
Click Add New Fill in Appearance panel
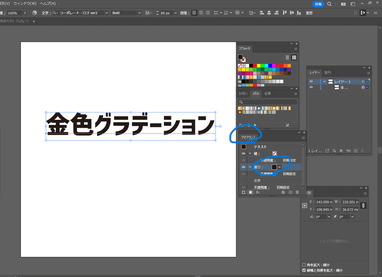click(250, 192)
